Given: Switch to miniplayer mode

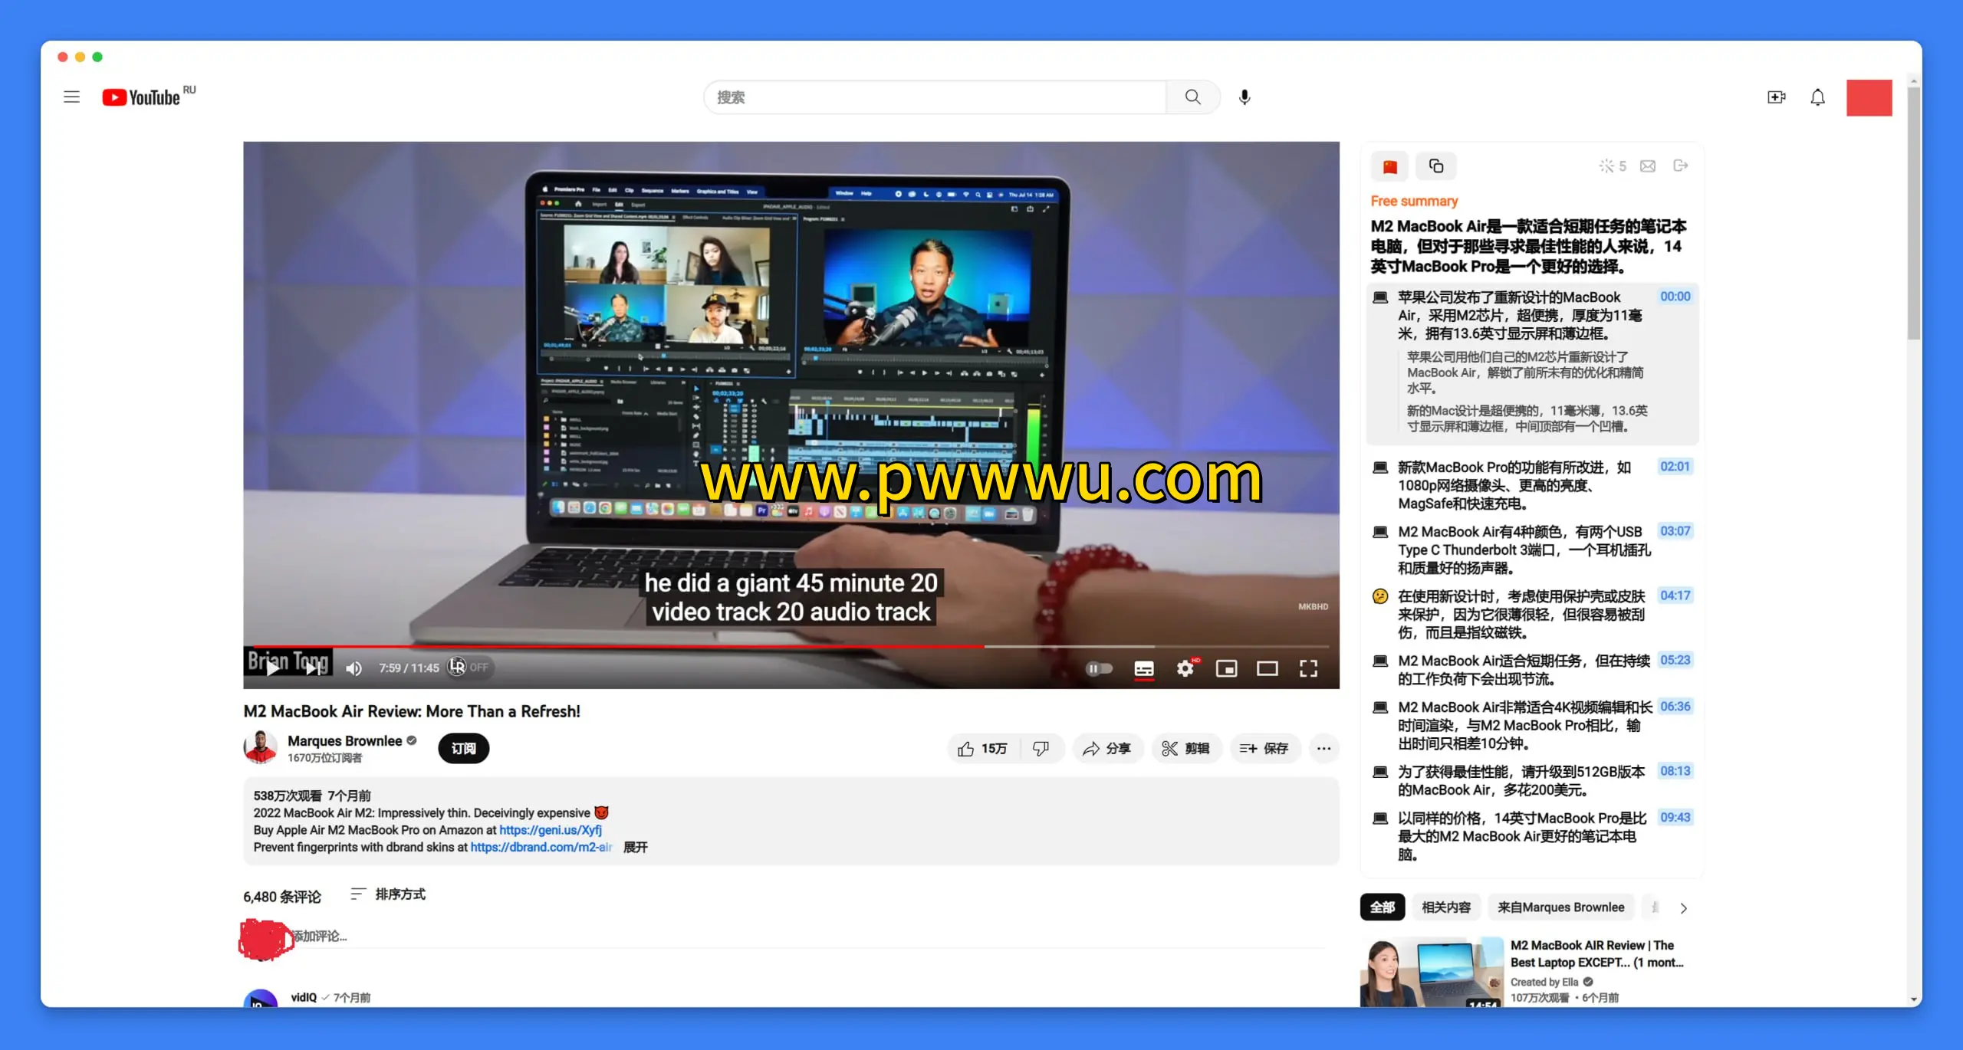Looking at the screenshot, I should (1226, 668).
